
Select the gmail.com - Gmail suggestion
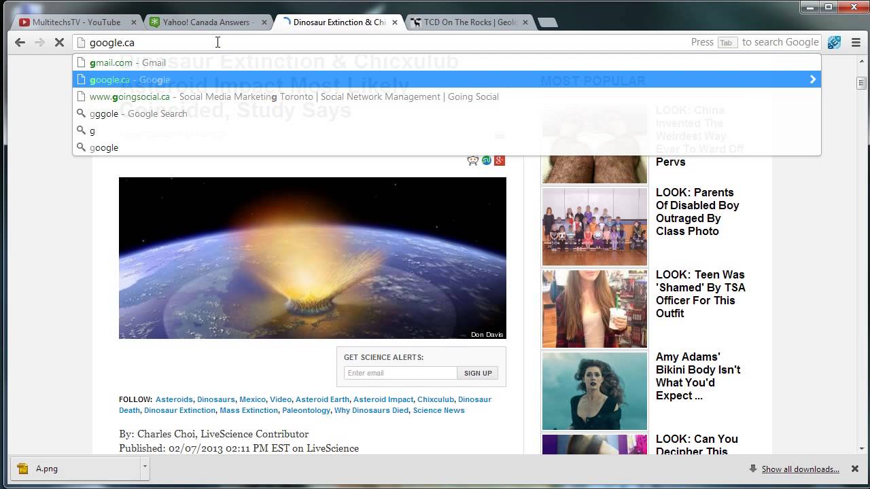click(447, 62)
